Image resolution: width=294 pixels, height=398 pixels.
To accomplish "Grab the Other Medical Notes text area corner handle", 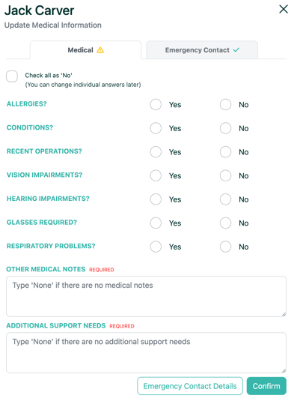I will 284,314.
